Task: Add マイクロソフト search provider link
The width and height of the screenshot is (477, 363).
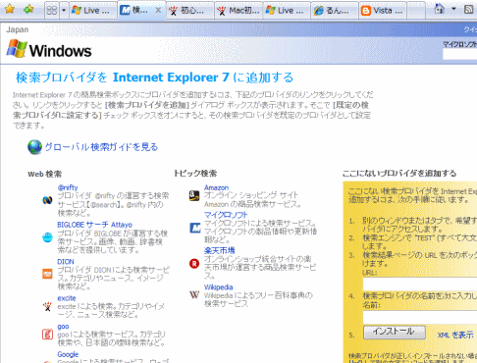Action: tap(226, 215)
